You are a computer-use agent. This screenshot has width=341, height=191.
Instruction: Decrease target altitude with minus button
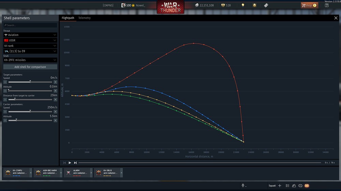[5, 91]
